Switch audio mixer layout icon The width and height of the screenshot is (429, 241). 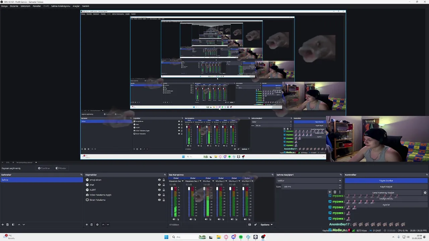tap(250, 225)
